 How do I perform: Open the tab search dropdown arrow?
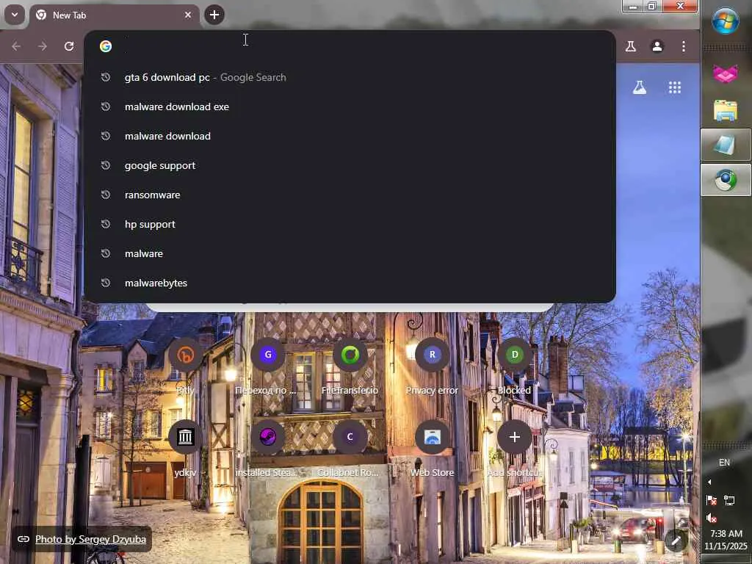point(15,15)
